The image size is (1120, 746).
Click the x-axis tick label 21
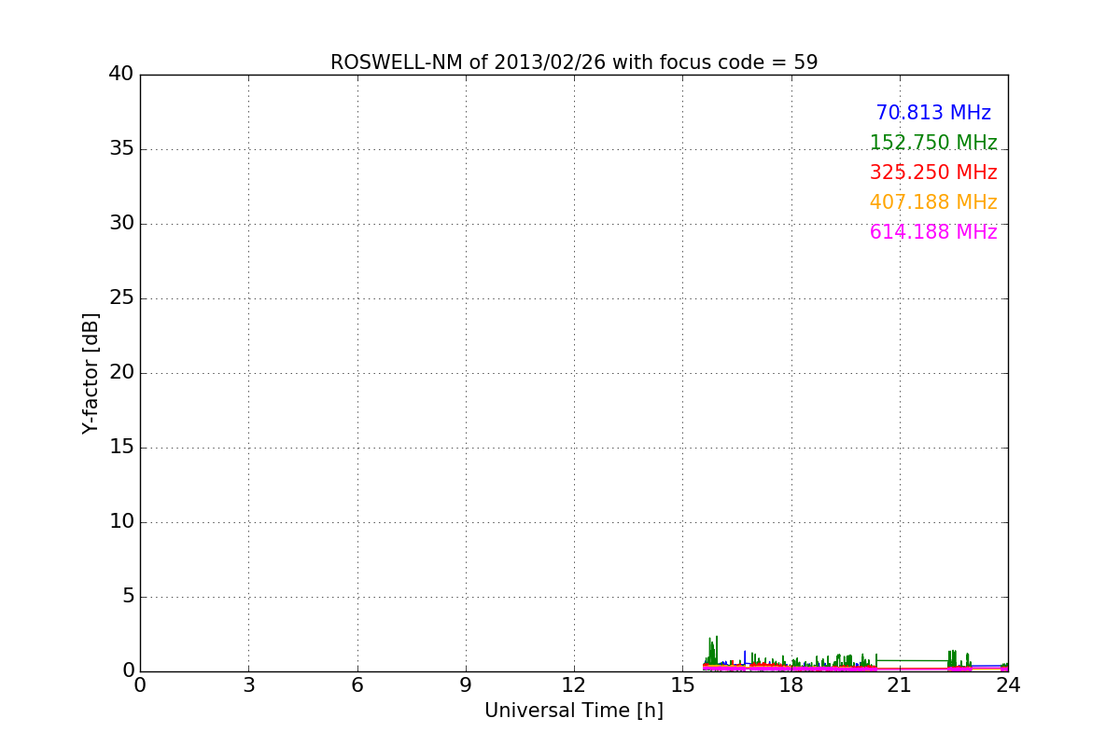(900, 685)
